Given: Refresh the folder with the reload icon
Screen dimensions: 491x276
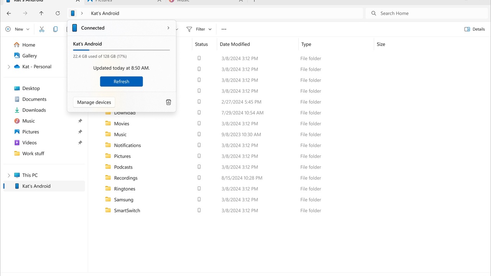Looking at the screenshot, I should pyautogui.click(x=58, y=13).
